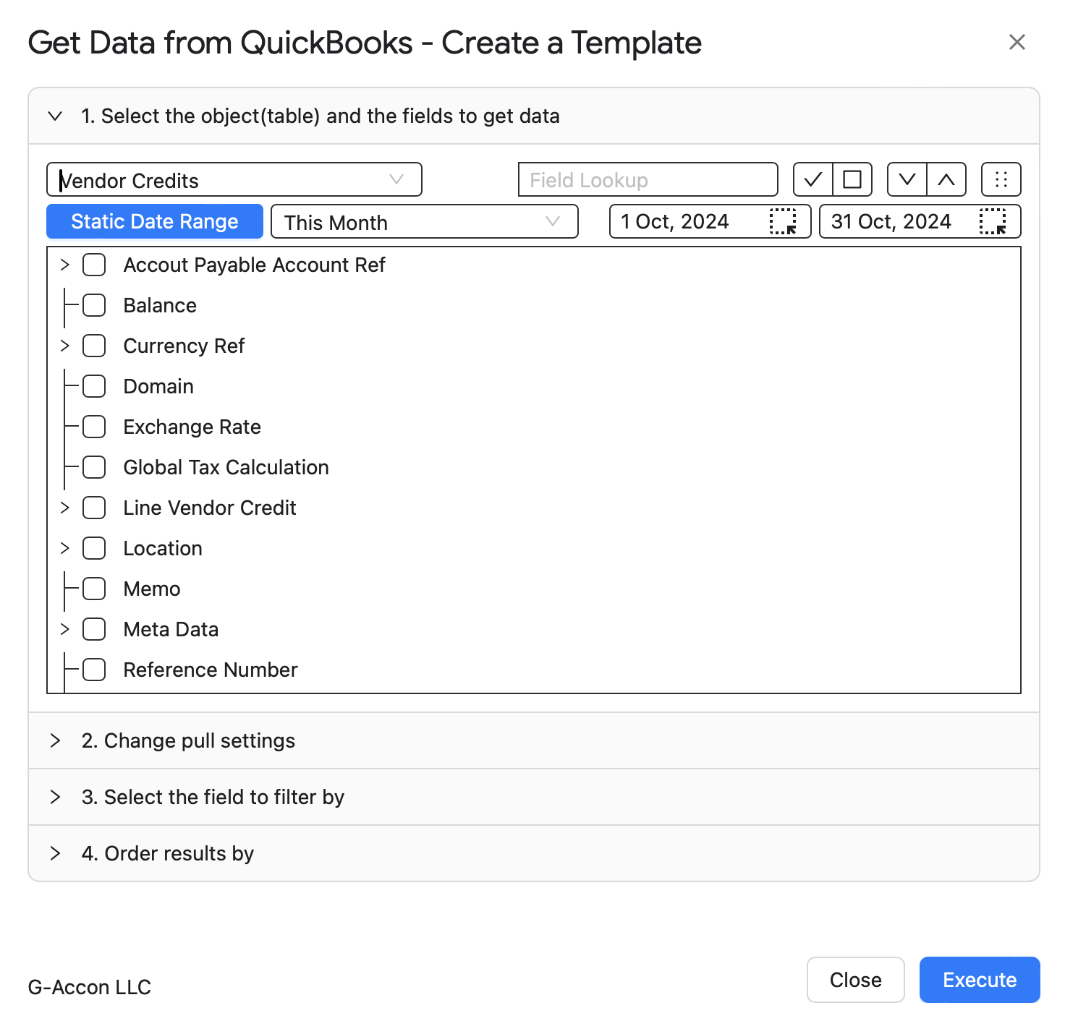Toggle the Static Date Range button
The image size is (1065, 1034).
pyautogui.click(x=155, y=221)
